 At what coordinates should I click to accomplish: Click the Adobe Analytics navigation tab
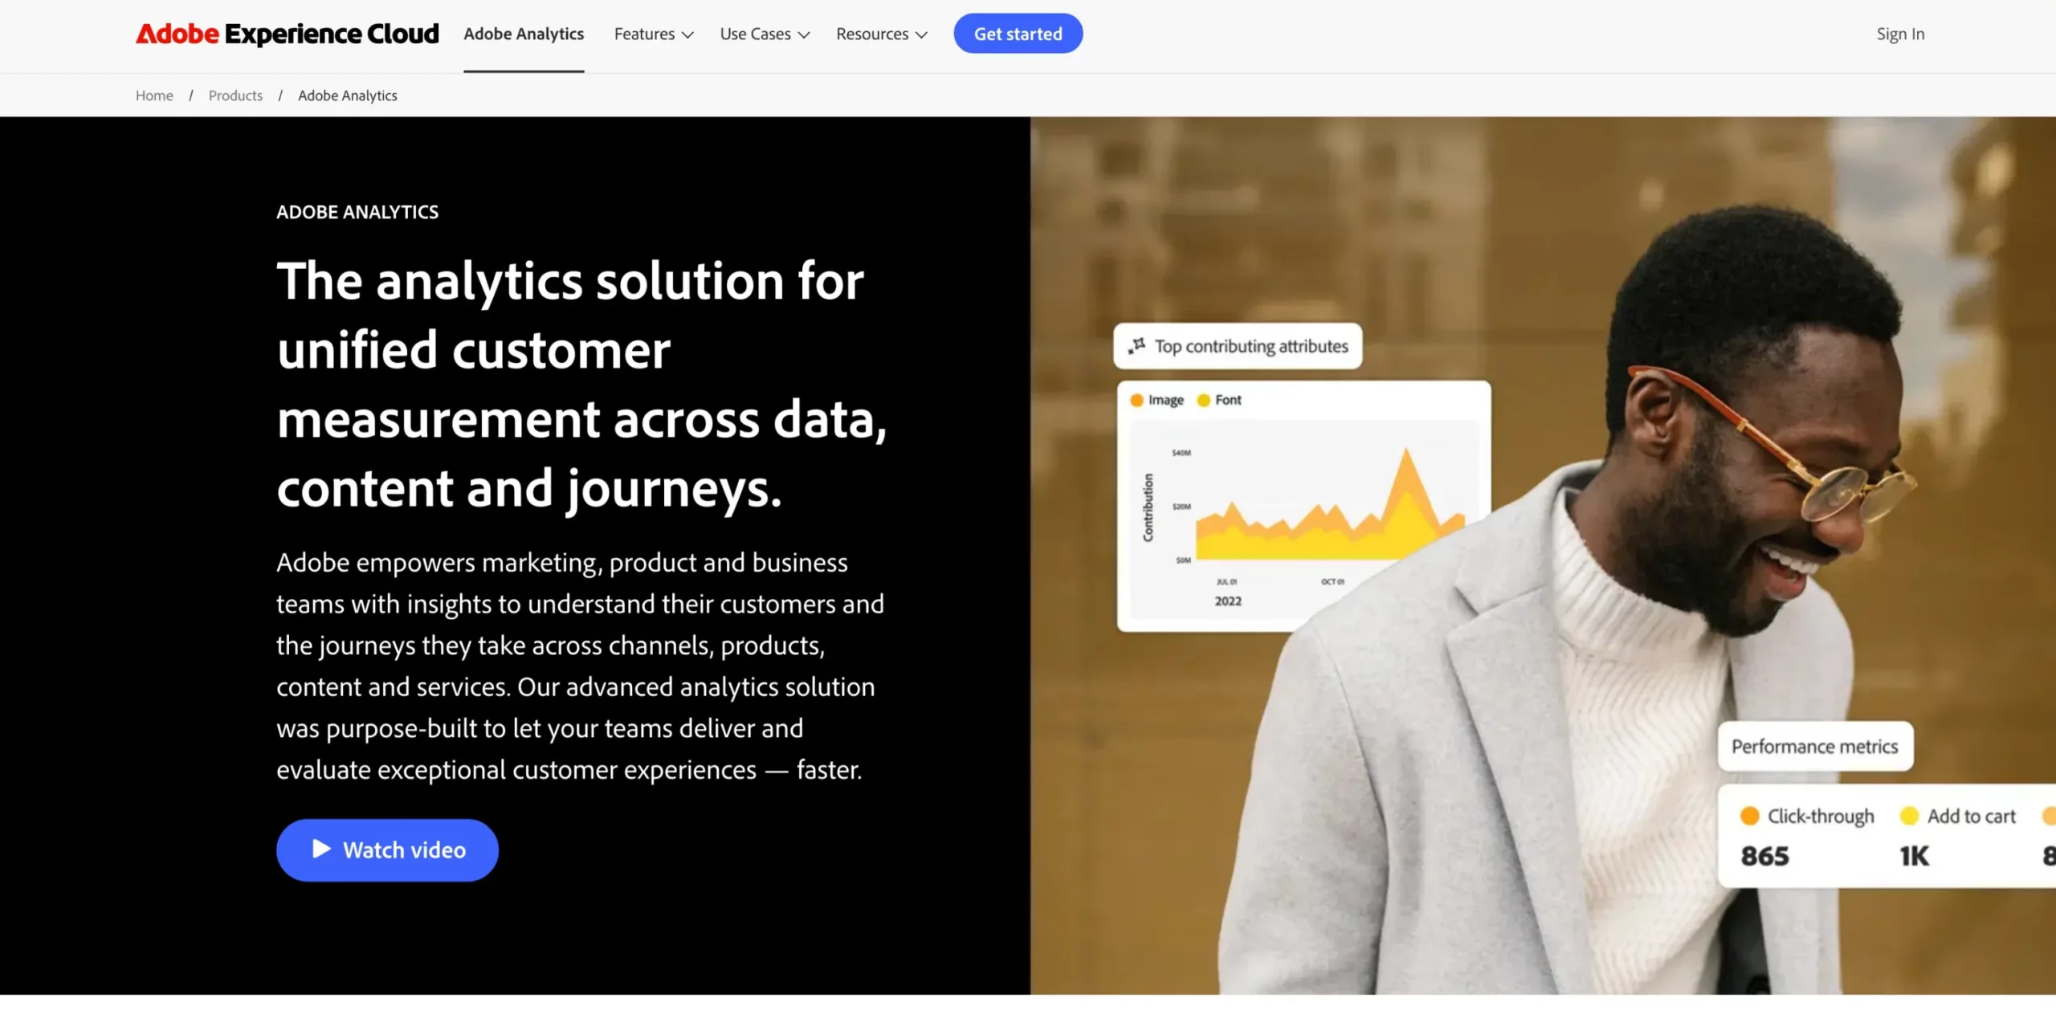[523, 33]
